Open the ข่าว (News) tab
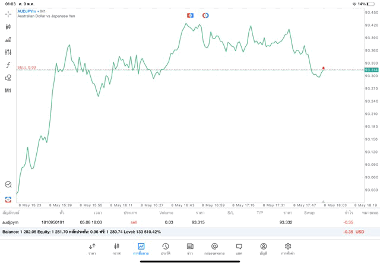 pos(190,248)
